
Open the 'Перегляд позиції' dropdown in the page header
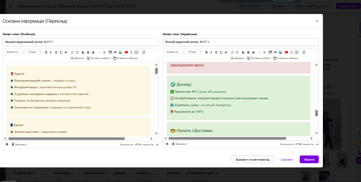point(251,6)
